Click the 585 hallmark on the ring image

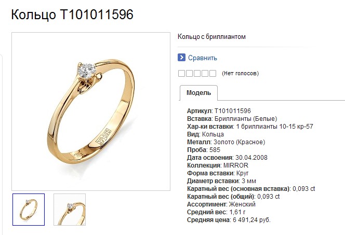pos(104,136)
